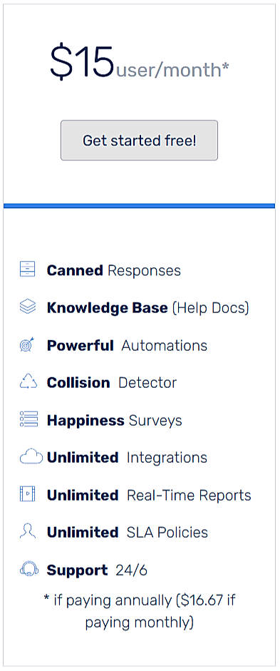Select the Happiness Surveys list icon
This screenshot has height=671, width=280.
[28, 419]
